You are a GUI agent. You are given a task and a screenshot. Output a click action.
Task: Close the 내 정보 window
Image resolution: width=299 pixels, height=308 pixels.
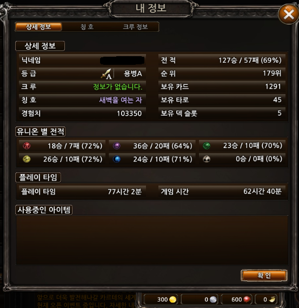point(289,15)
